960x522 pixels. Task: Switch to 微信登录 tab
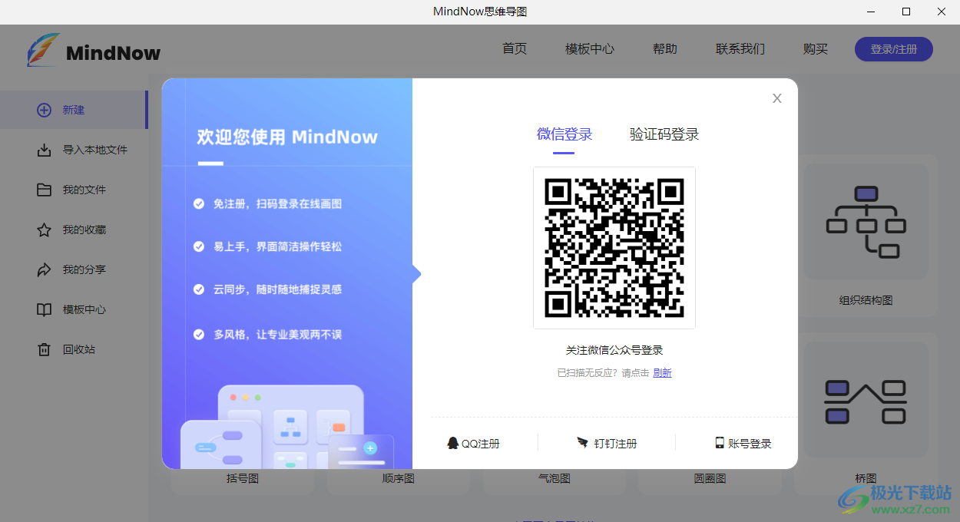tap(564, 134)
